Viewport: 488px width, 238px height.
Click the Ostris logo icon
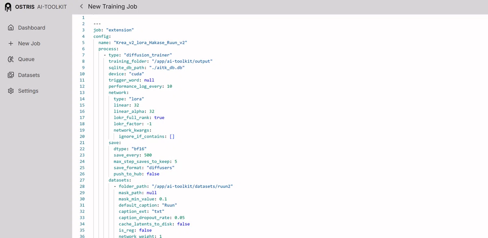click(8, 7)
